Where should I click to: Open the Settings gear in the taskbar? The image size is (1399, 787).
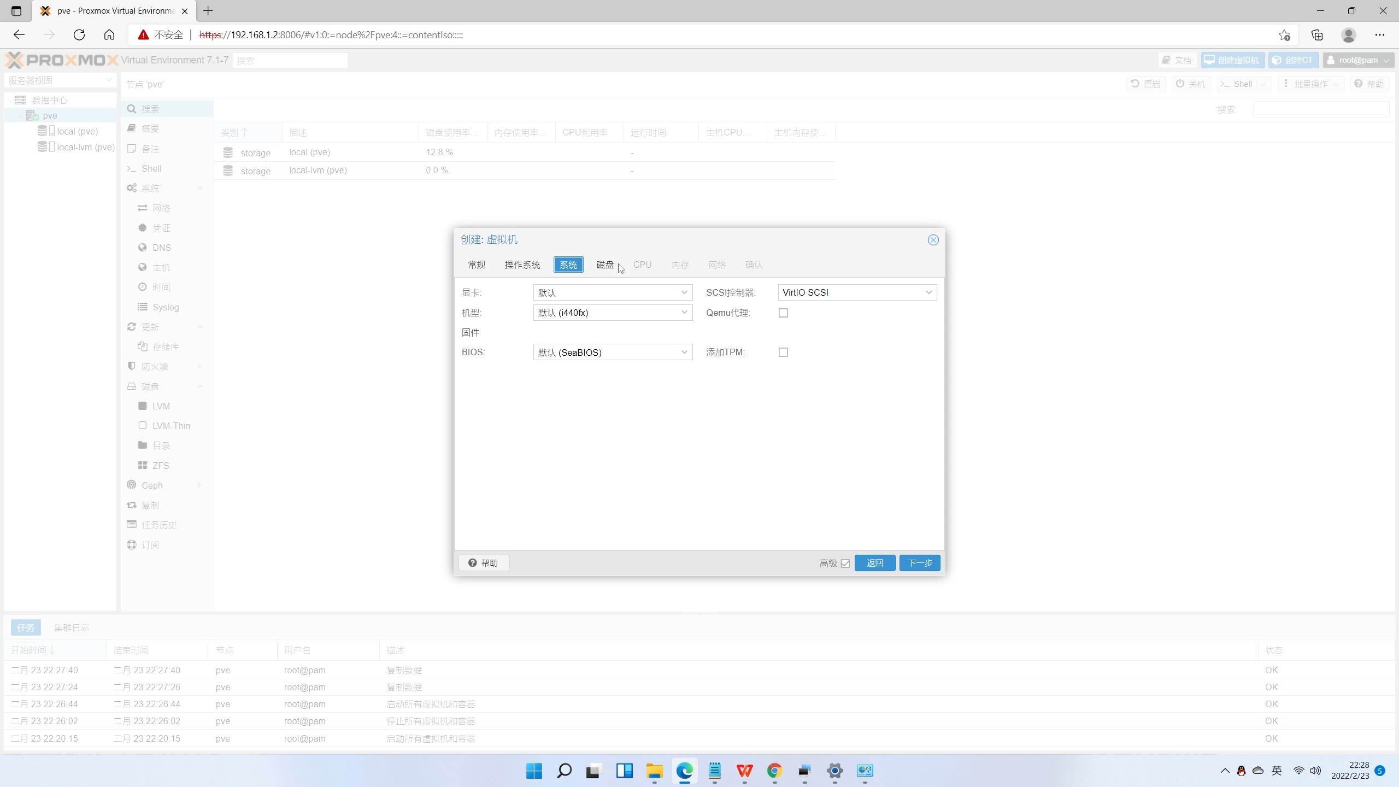click(x=834, y=771)
